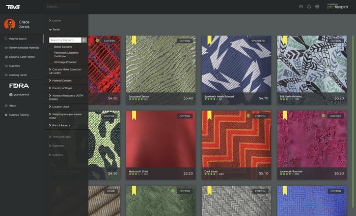Click the Suppliers cart icon
This screenshot has height=216, width=356.
pos(6,66)
